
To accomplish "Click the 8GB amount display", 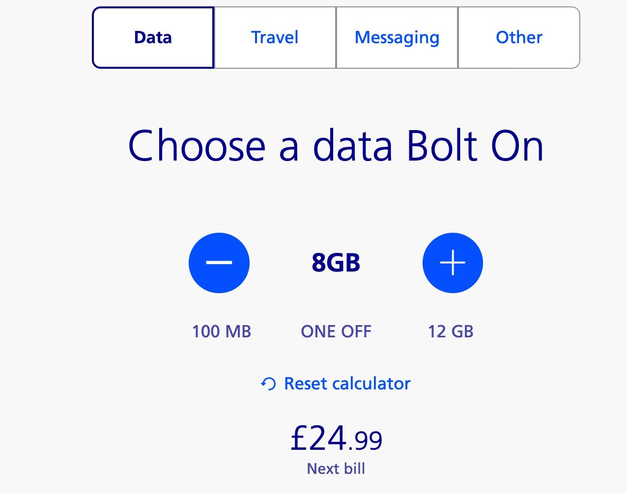I will pyautogui.click(x=336, y=263).
